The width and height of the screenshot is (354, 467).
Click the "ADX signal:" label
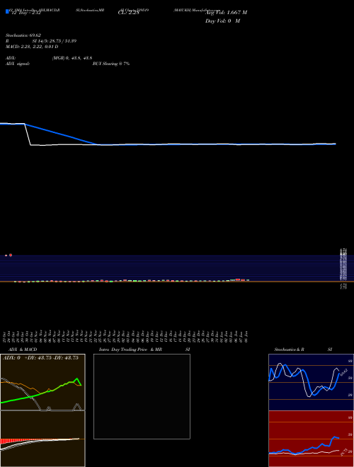tap(18, 64)
